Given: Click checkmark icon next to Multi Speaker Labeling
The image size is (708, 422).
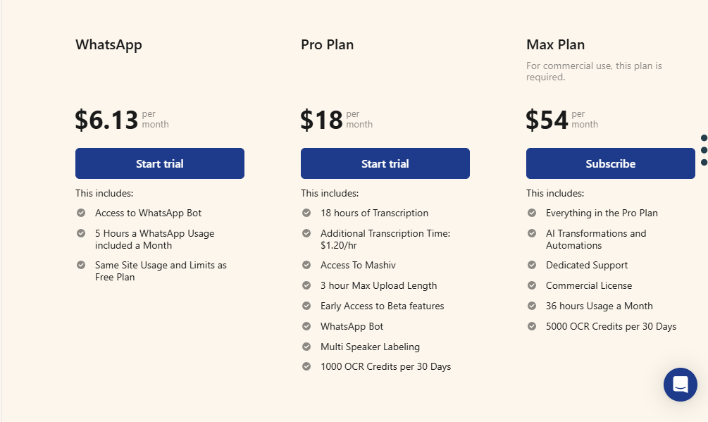Looking at the screenshot, I should click(306, 347).
